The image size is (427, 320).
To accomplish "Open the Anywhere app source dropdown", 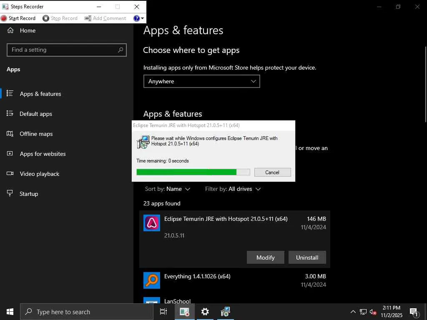I will tap(201, 81).
